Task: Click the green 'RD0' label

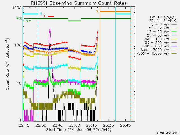Action: point(19,18)
